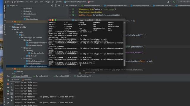Collapse the service folder

click(22, 58)
